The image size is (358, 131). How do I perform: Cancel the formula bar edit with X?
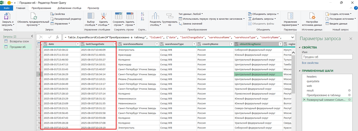tap(41, 37)
